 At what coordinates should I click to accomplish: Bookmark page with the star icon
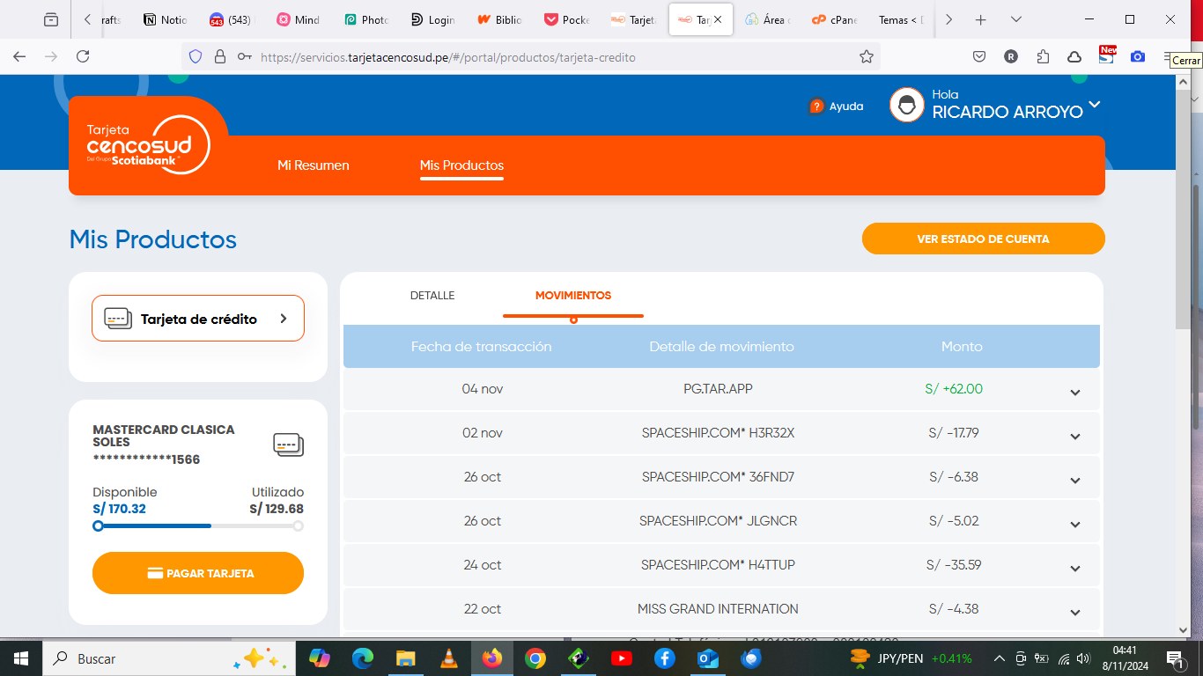click(x=867, y=57)
